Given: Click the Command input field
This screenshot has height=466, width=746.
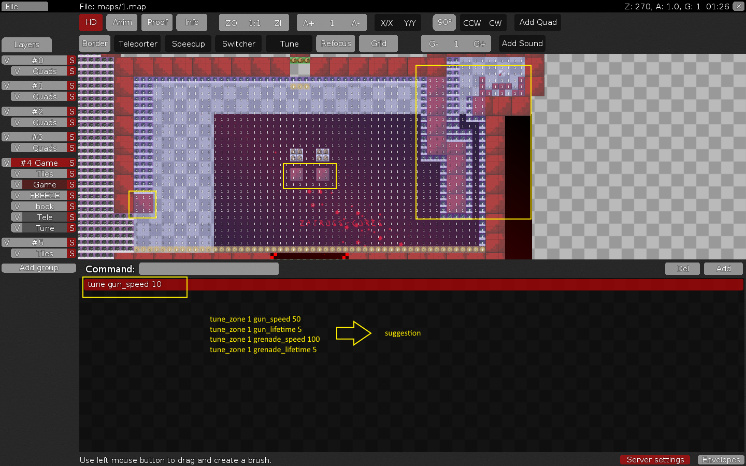Looking at the screenshot, I should coord(209,269).
